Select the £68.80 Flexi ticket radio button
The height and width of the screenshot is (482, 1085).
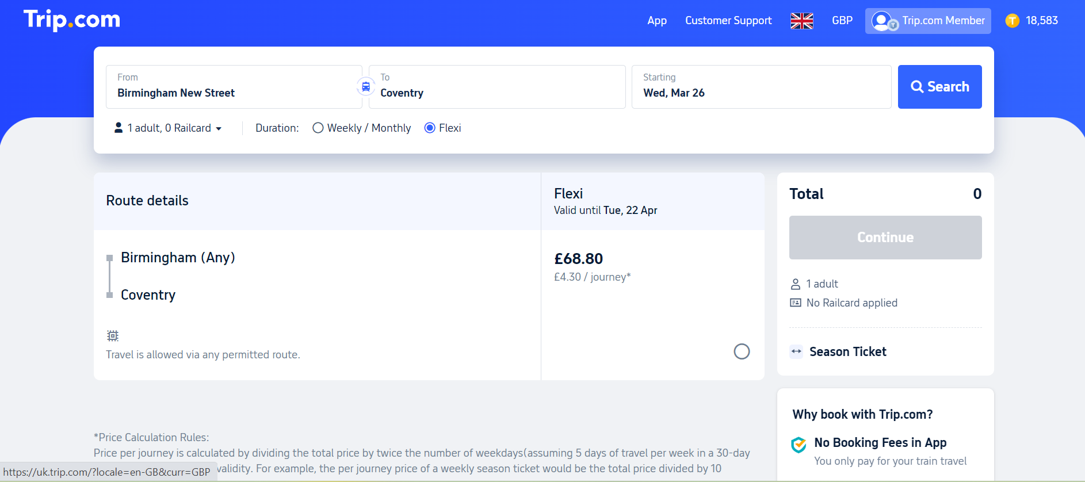[742, 351]
